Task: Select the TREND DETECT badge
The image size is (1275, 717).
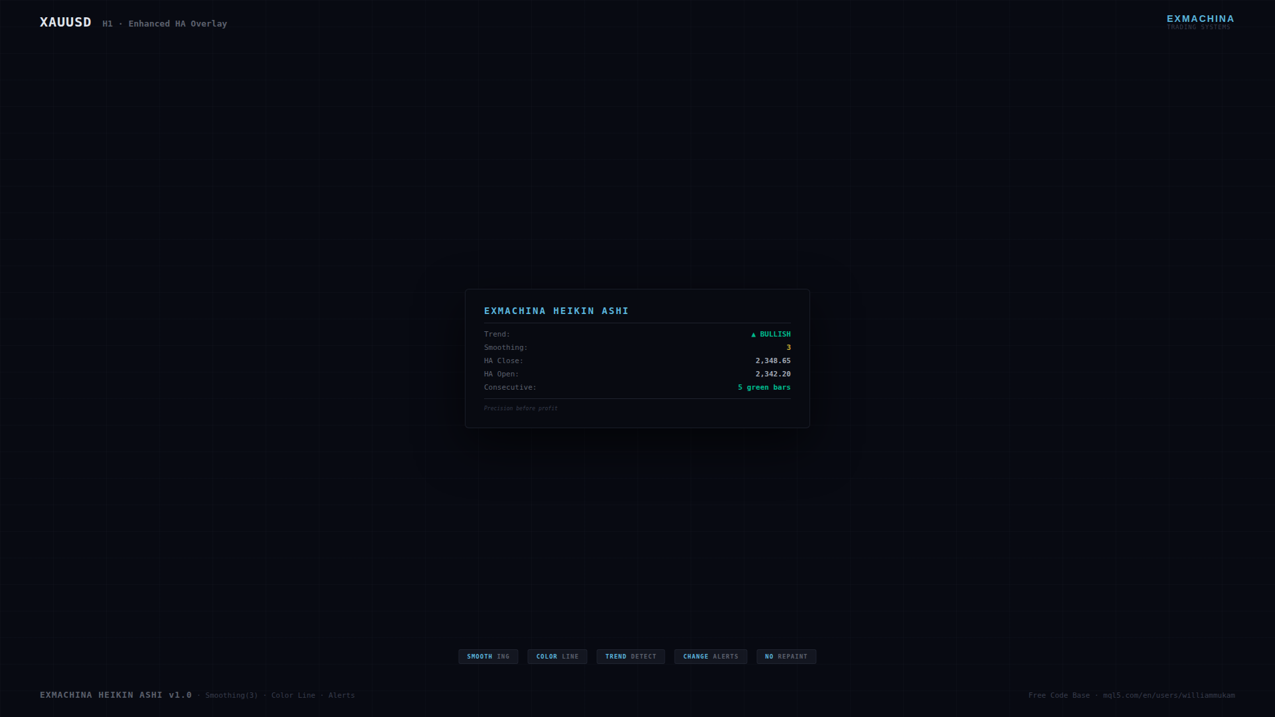Action: 630,657
